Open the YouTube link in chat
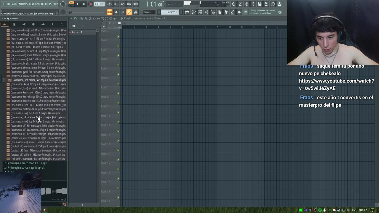379x213 pixels. tap(336, 85)
